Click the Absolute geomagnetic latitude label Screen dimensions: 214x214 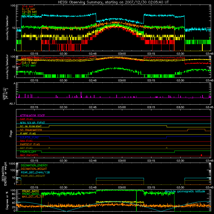(x=185, y=192)
